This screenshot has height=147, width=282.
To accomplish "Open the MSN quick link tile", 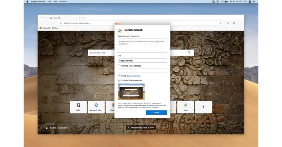I will click(78, 107).
